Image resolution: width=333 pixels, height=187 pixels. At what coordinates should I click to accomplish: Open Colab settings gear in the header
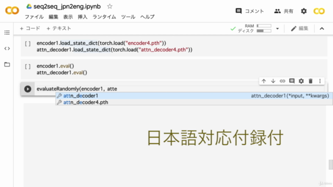304,11
